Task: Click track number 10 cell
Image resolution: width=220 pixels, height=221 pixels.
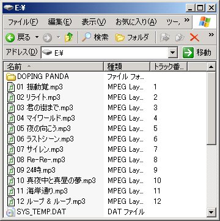Action: click(x=157, y=181)
